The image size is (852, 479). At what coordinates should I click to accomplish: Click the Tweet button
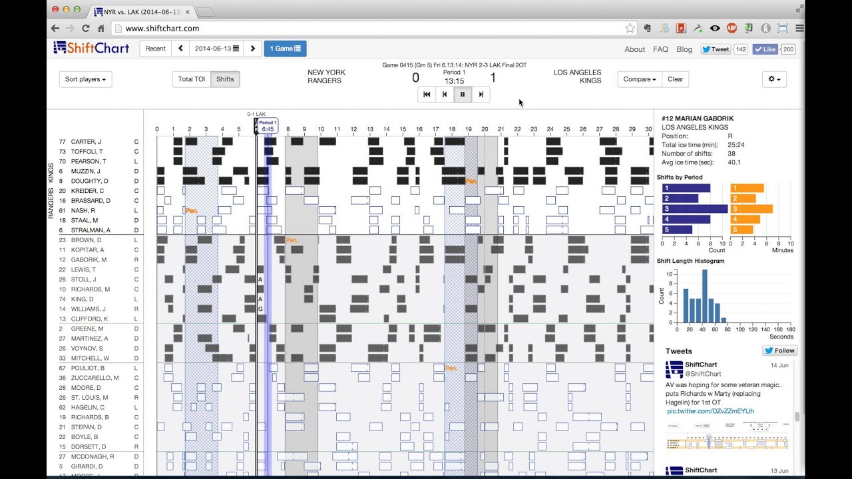click(x=716, y=49)
